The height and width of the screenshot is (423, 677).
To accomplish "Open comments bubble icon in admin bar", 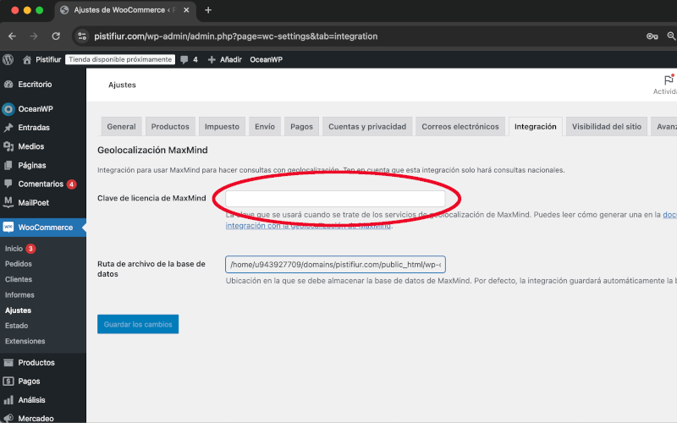I will click(x=184, y=59).
